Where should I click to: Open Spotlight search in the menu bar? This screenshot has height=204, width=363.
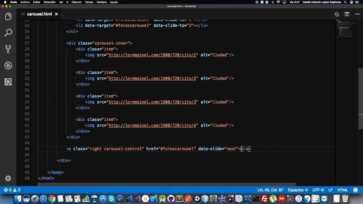click(x=345, y=2)
